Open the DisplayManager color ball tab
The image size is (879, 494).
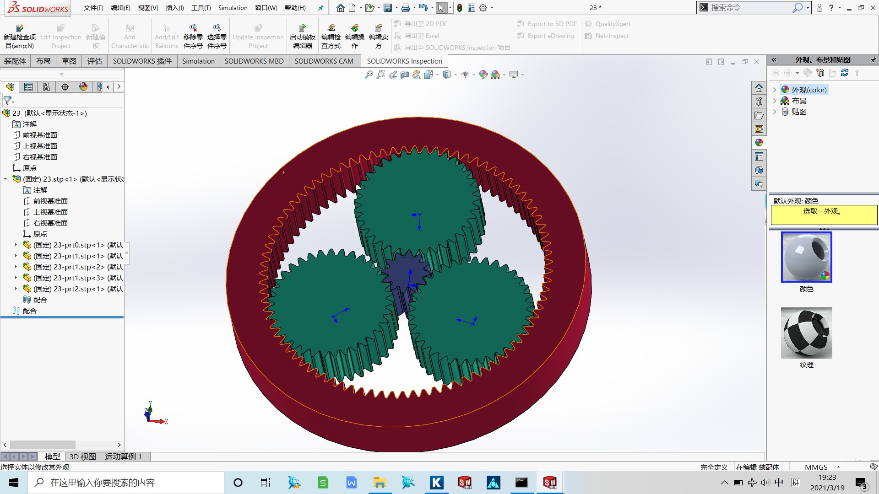tap(83, 87)
